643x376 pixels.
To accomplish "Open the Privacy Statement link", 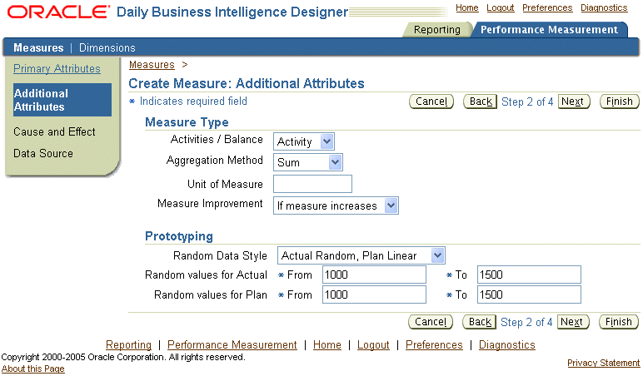I will tap(603, 364).
